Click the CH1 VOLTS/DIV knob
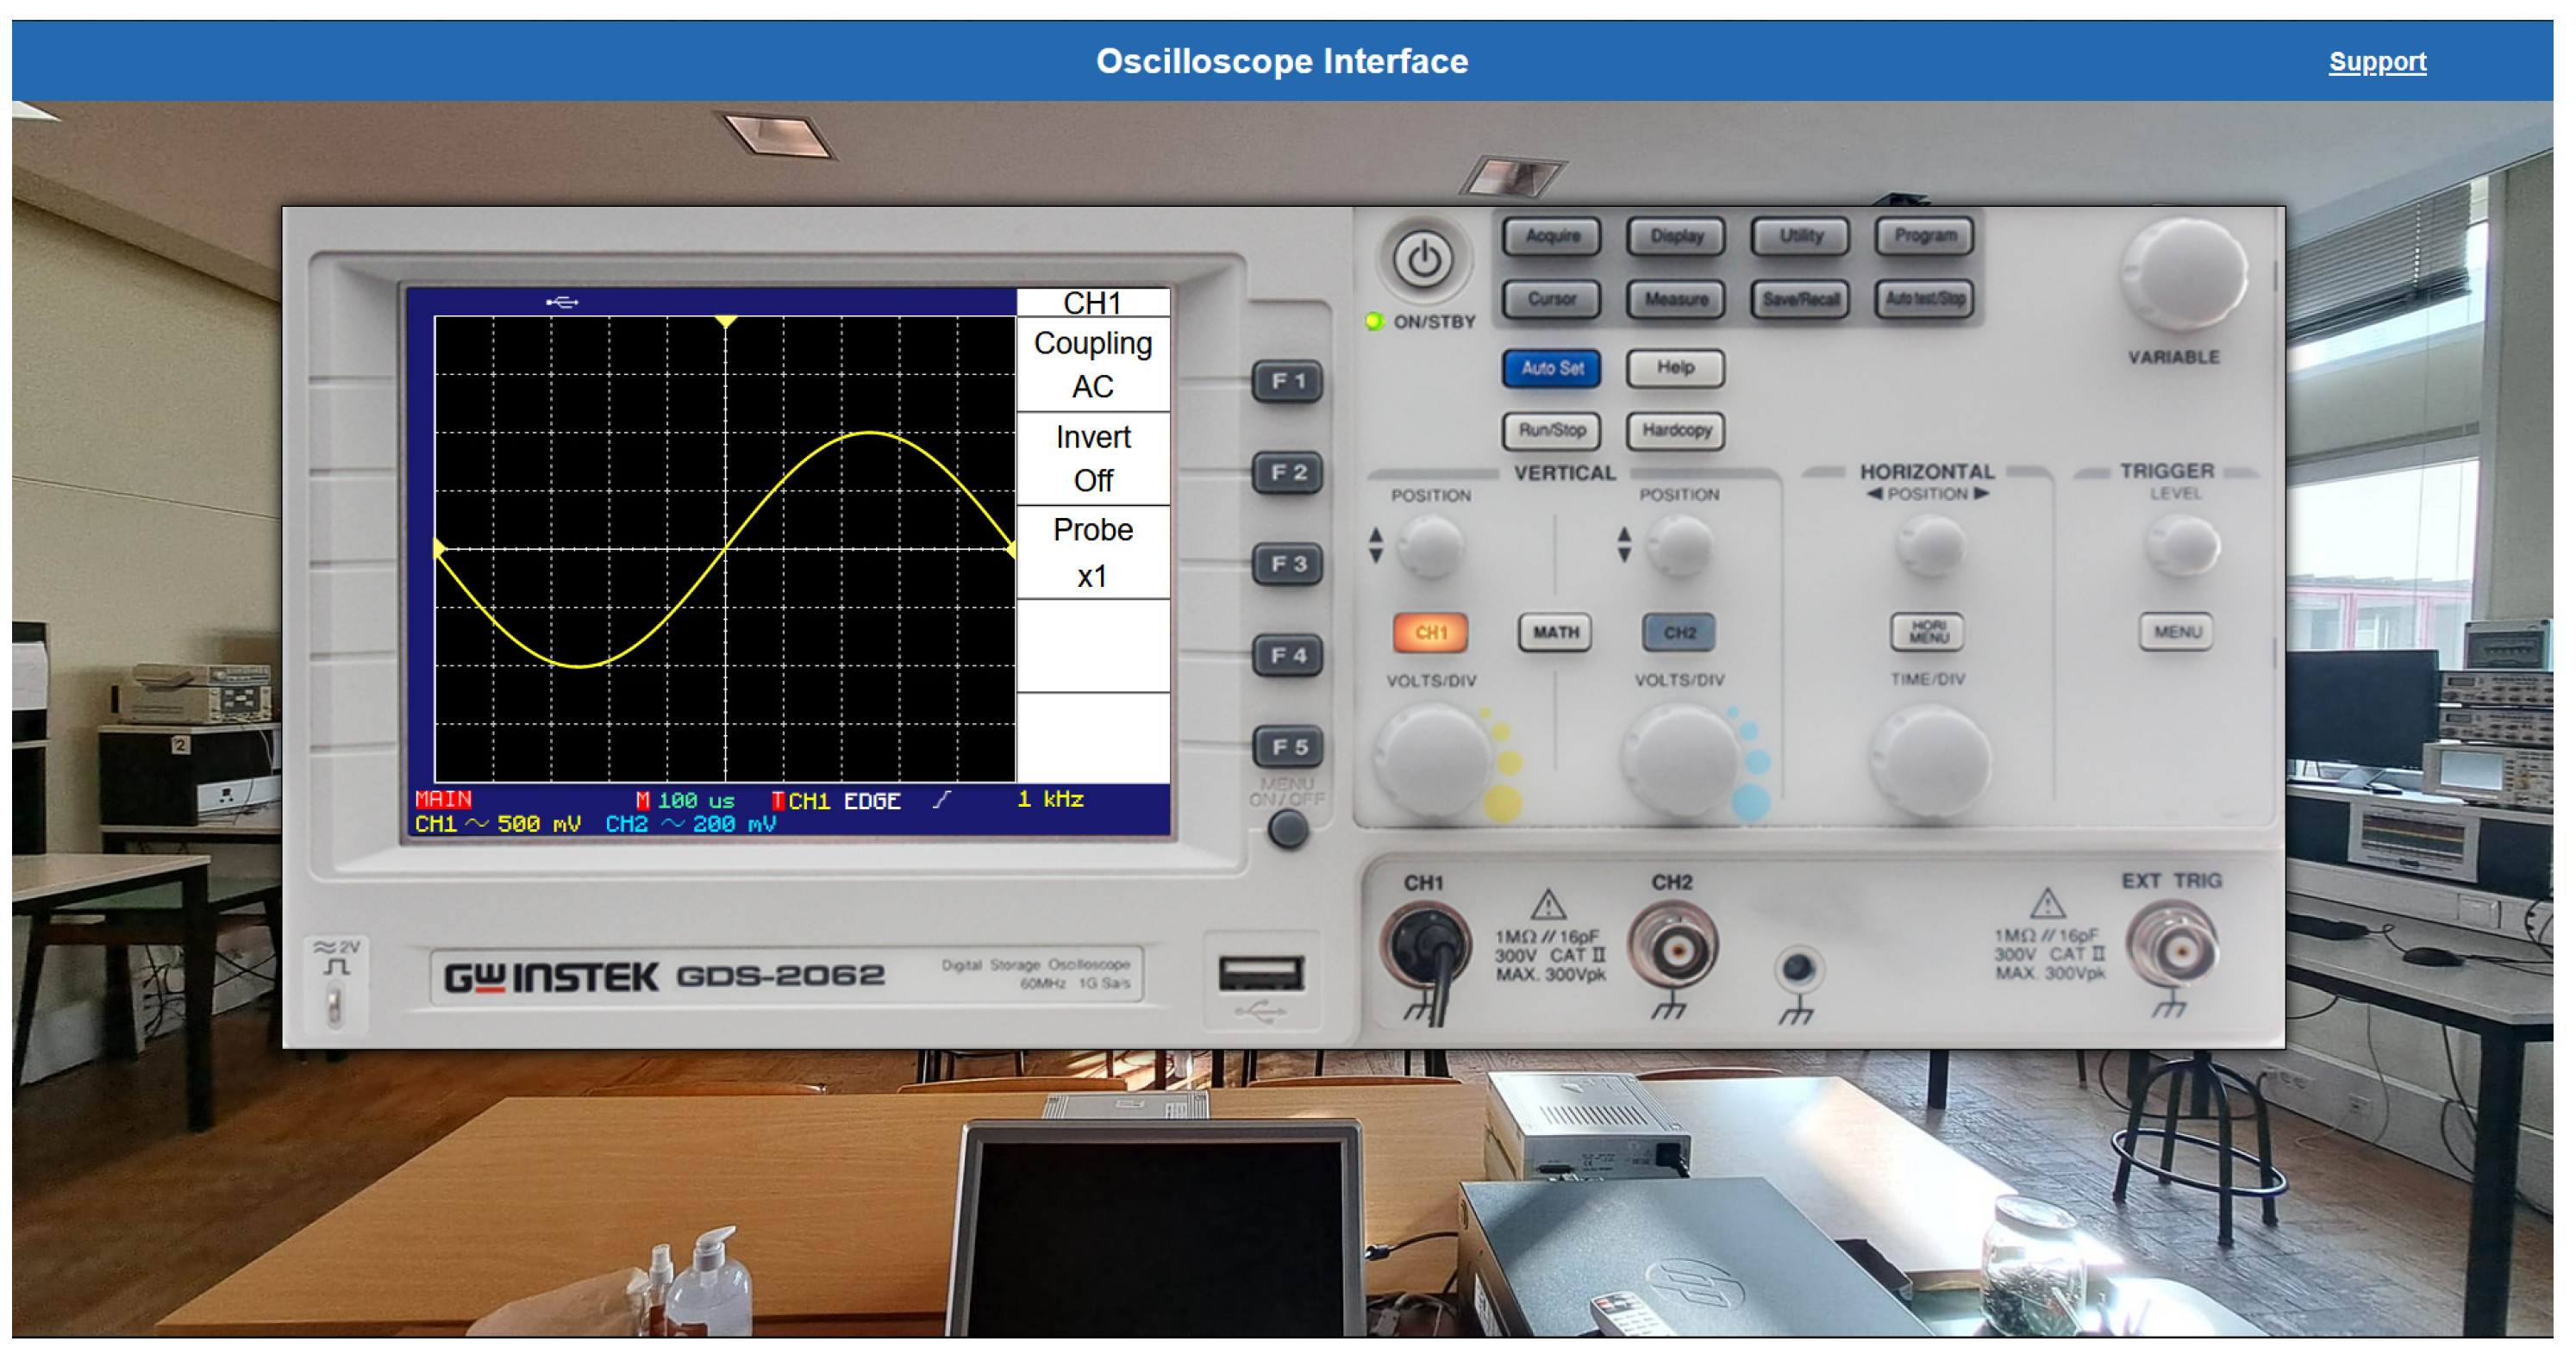Screen dimensions: 2576x1360 coord(1432,760)
